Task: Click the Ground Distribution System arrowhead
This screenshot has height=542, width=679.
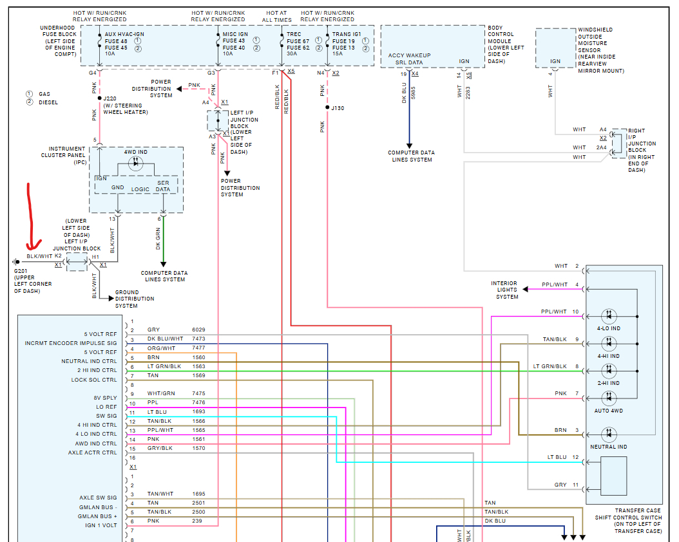Action: pos(111,299)
